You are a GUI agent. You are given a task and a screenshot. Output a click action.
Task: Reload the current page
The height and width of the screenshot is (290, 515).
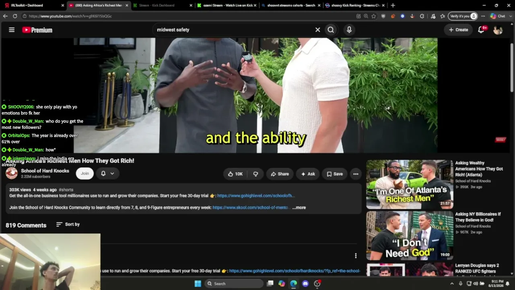click(15, 16)
